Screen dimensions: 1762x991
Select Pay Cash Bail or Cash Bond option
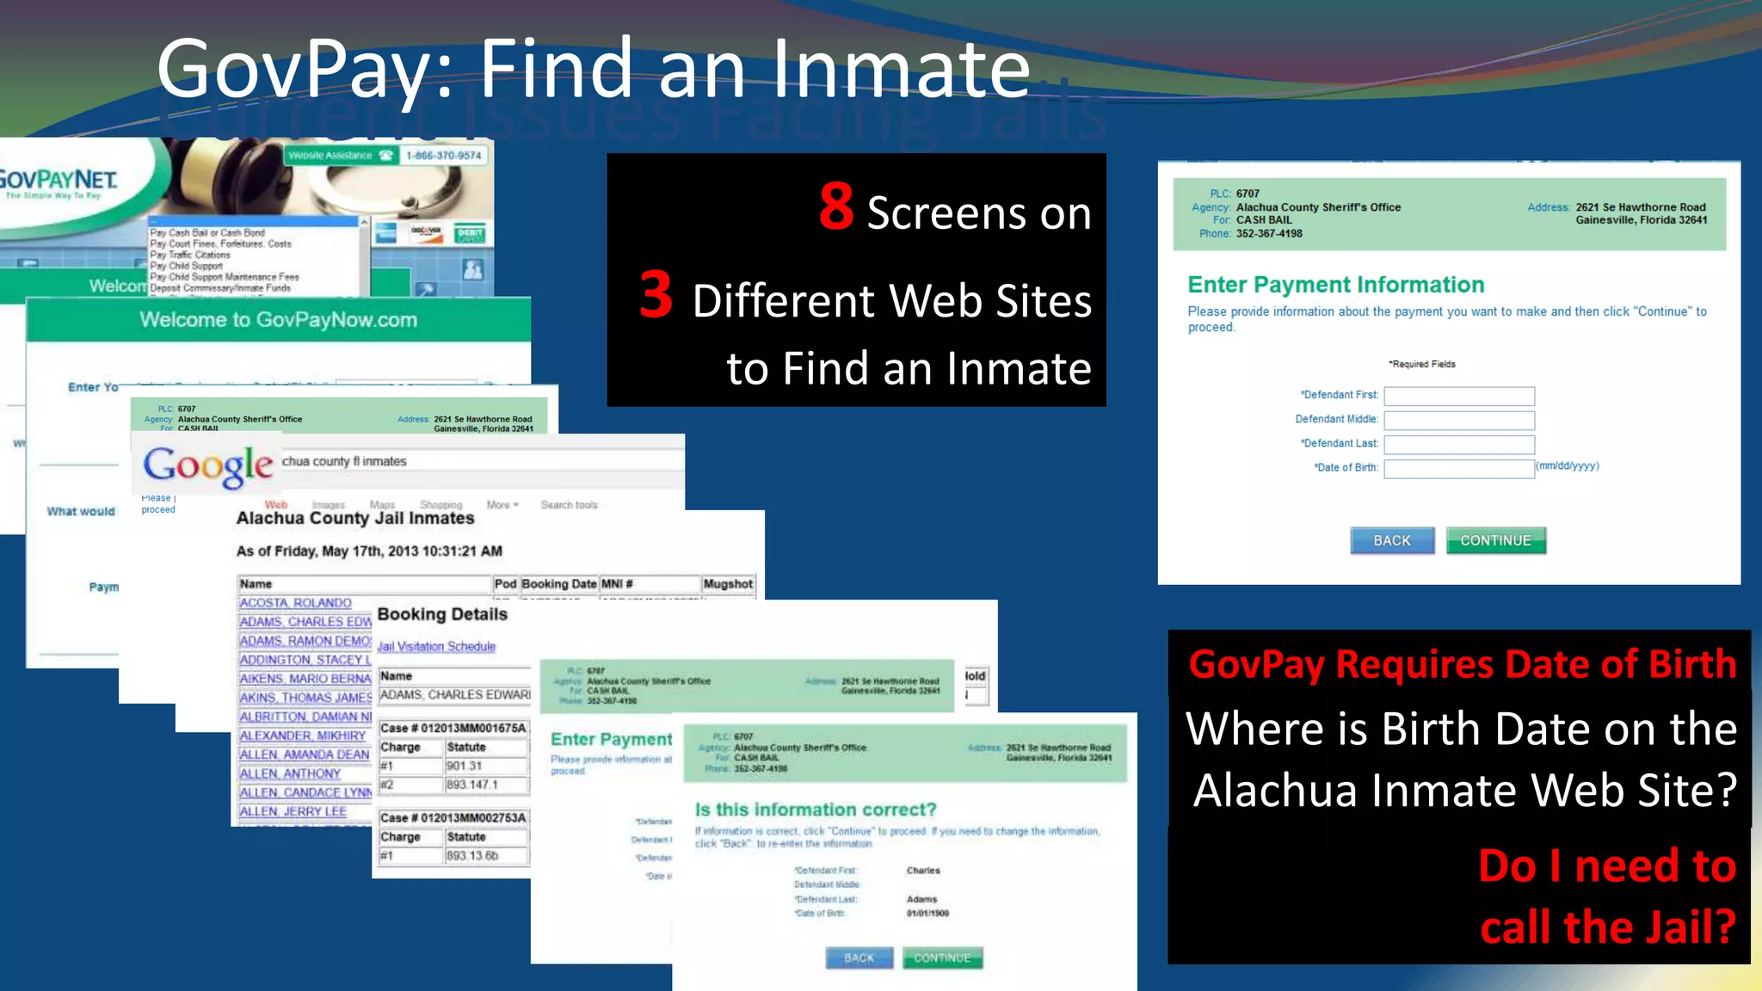pyautogui.click(x=207, y=233)
